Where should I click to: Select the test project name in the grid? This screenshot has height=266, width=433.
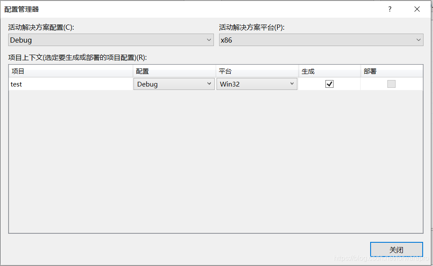click(x=16, y=84)
